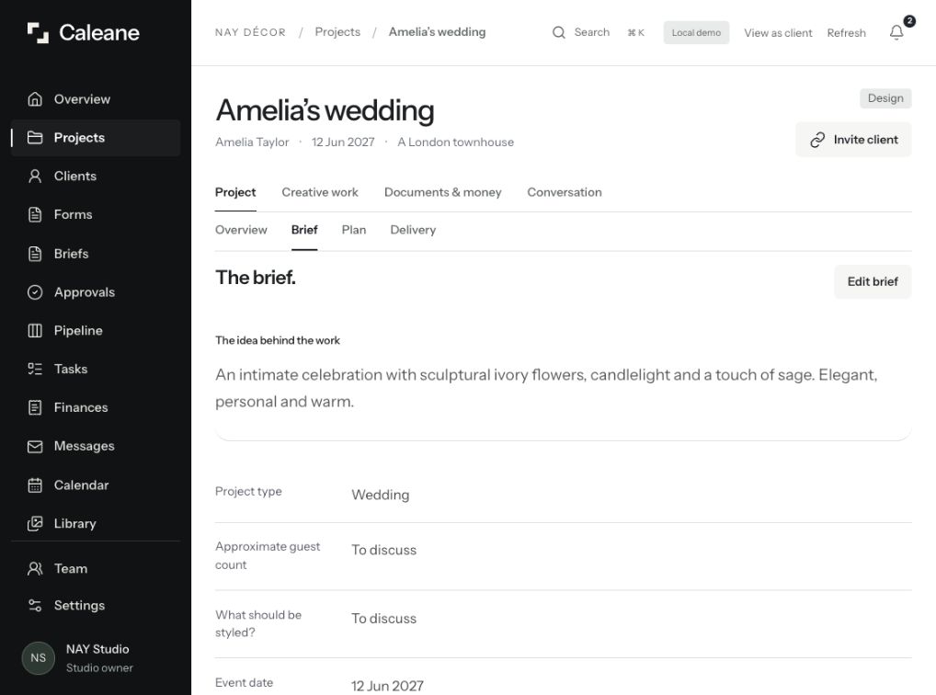Click the Calendar icon in sidebar

coord(35,484)
